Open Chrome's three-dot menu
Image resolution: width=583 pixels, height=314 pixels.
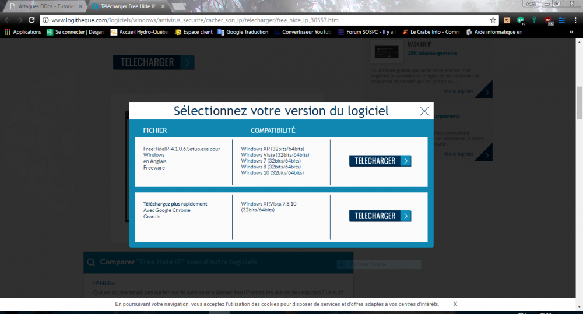point(575,20)
